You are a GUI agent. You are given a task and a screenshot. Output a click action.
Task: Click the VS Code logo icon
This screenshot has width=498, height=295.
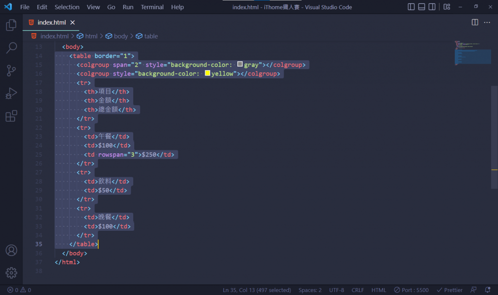(8, 7)
